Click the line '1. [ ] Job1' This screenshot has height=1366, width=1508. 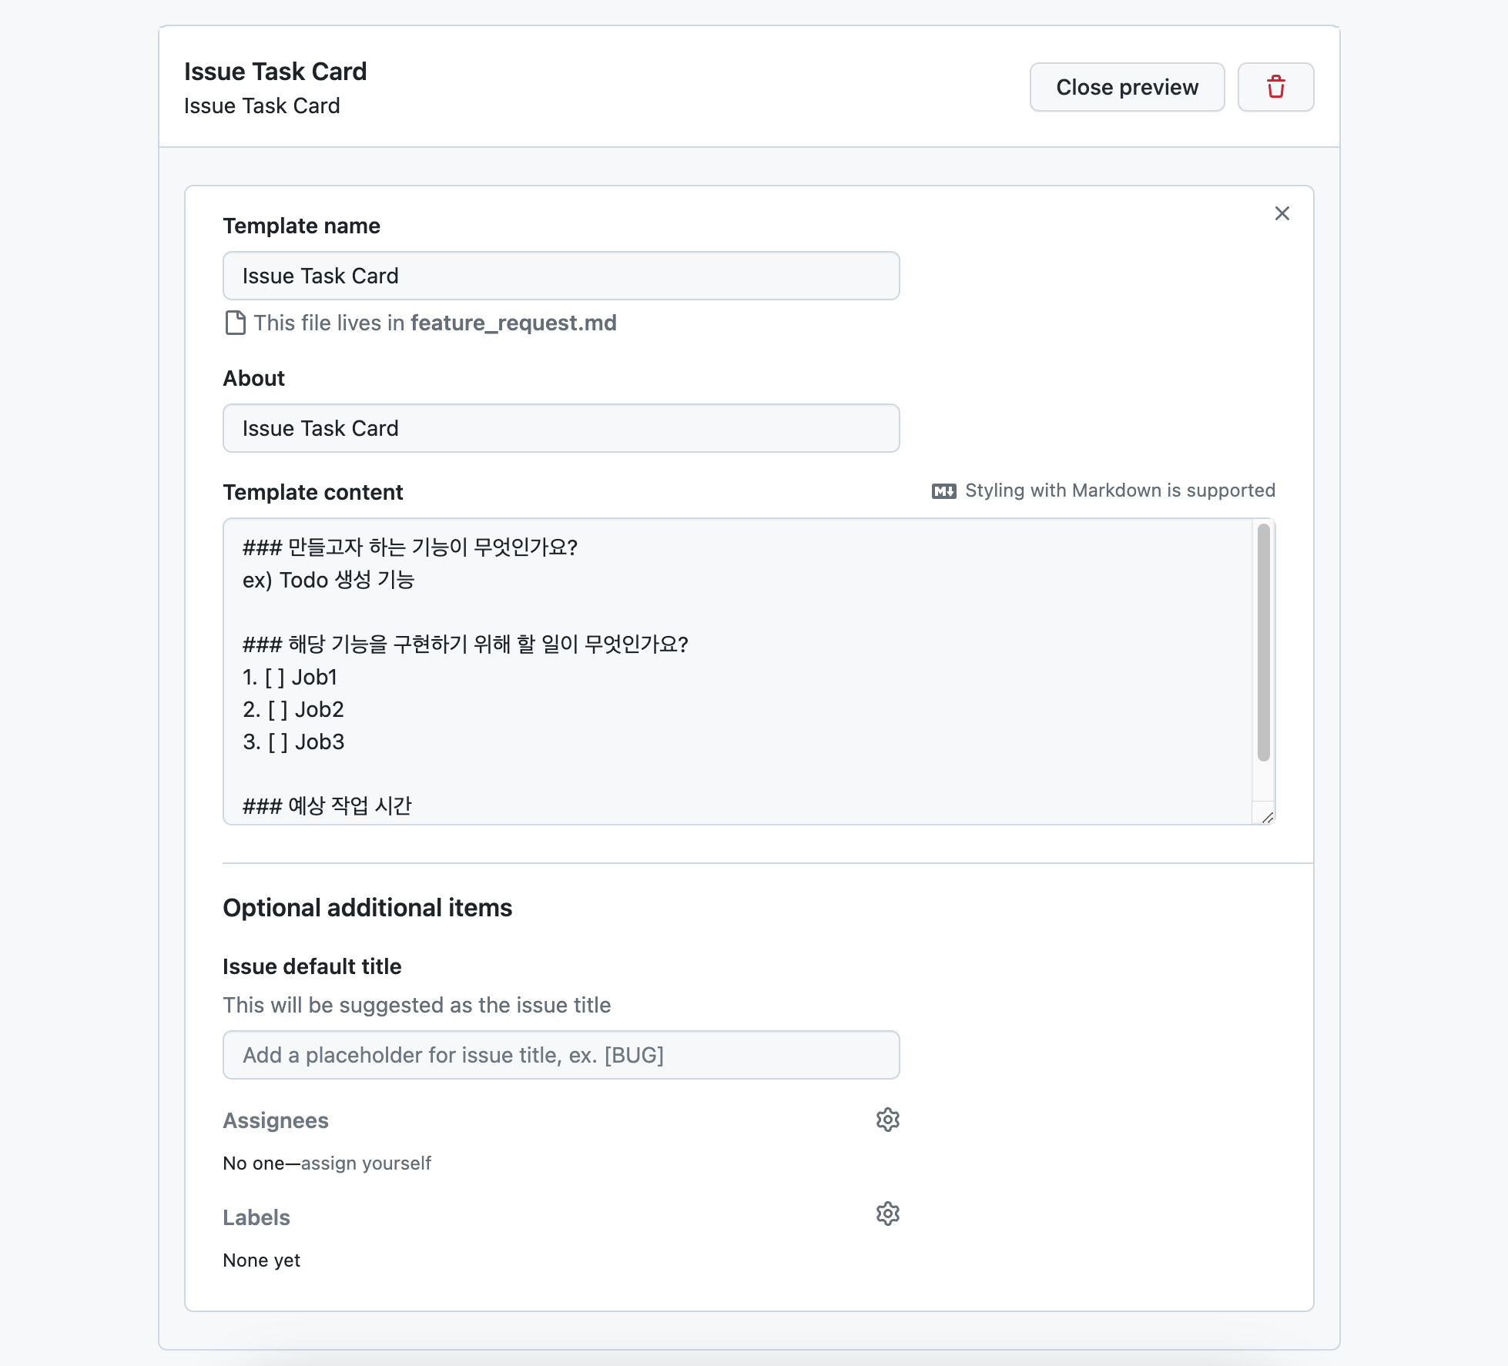point(290,677)
